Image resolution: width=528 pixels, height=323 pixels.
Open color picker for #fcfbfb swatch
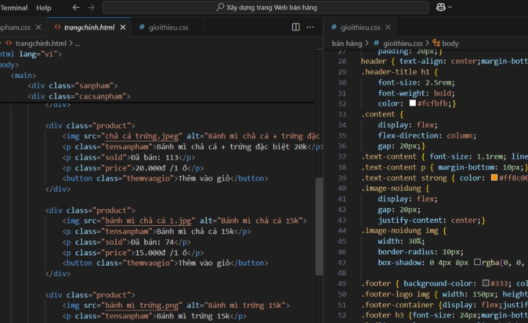pos(412,103)
